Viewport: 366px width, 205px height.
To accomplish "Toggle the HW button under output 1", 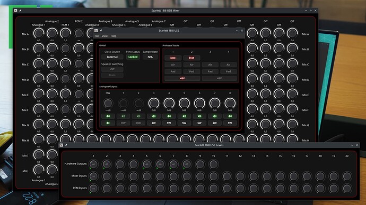I will 123,123.
